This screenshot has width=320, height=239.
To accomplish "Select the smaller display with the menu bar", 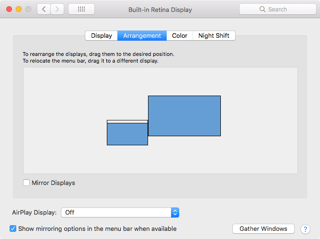I will (x=127, y=134).
